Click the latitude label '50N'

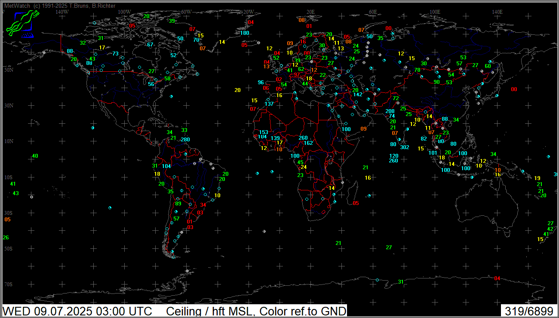coord(8,70)
